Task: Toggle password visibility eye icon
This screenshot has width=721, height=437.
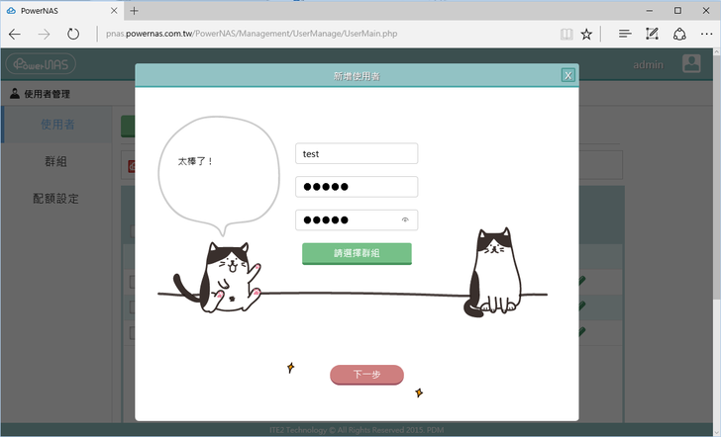Action: point(405,219)
